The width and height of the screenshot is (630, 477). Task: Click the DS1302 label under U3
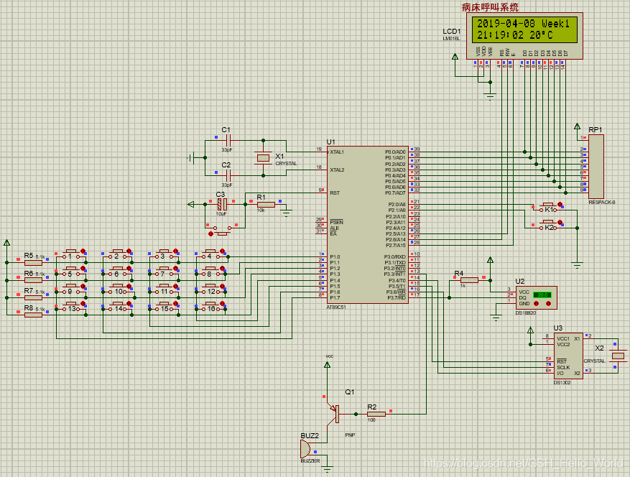tap(562, 383)
